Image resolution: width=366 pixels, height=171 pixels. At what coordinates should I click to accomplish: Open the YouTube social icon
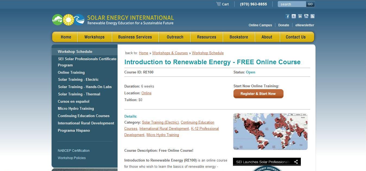coord(306,16)
